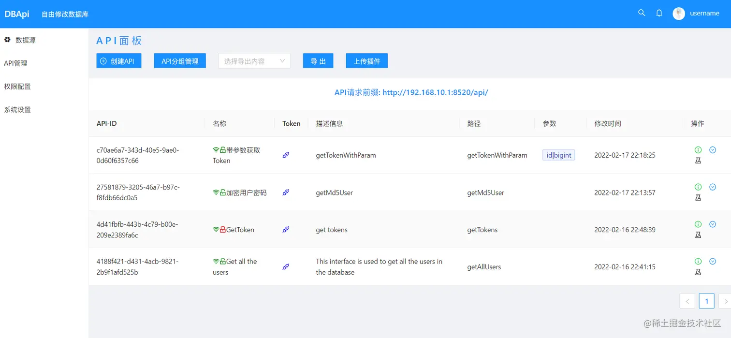Expand more actions for getTokenWithParam row
Viewport: 731px width, 338px height.
pyautogui.click(x=713, y=150)
